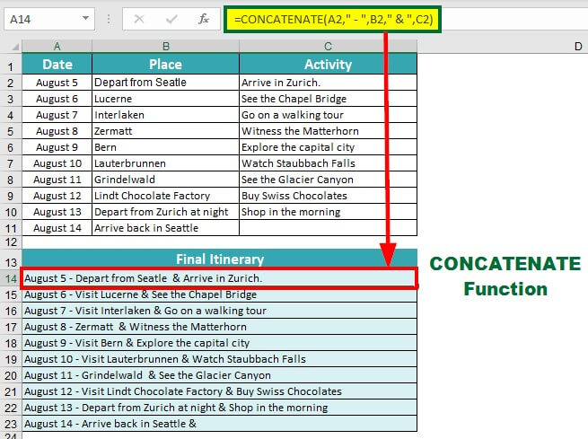Select the Lauterbrunnen place cell

(x=166, y=163)
